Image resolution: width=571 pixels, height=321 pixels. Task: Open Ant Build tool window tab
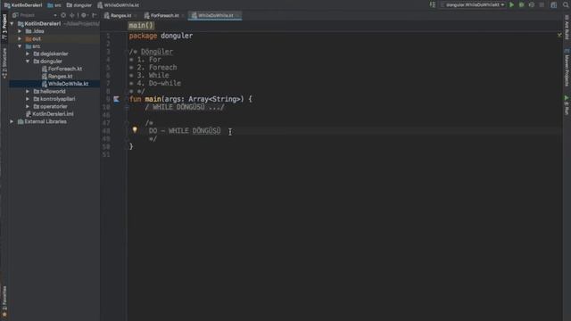tap(567, 28)
